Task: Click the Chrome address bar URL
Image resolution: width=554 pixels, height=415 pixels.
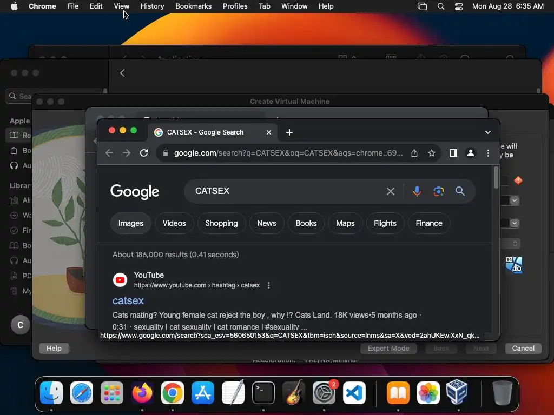Action: (288, 153)
